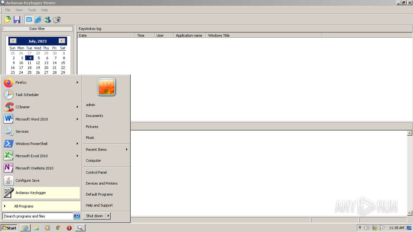Open Configure Java
This screenshot has width=413, height=232.
point(41,180)
